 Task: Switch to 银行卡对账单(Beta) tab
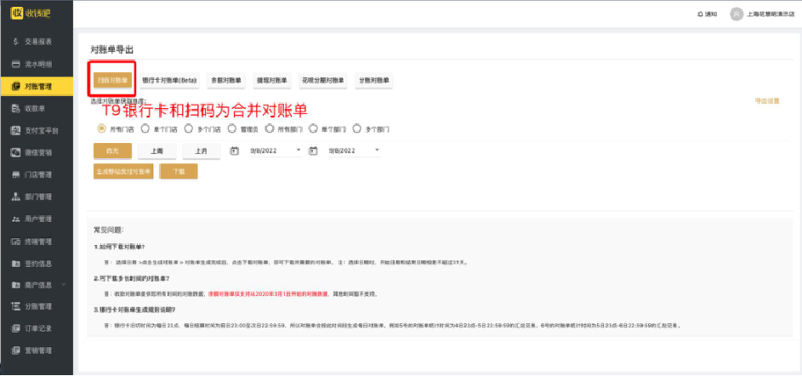coord(169,80)
